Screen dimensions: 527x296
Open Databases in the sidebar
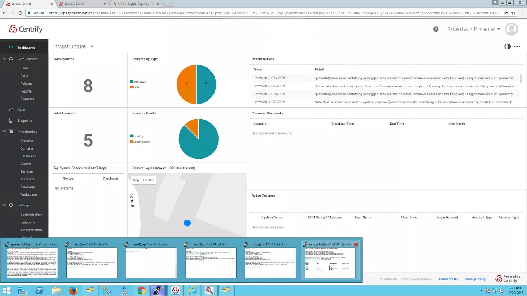(28, 156)
